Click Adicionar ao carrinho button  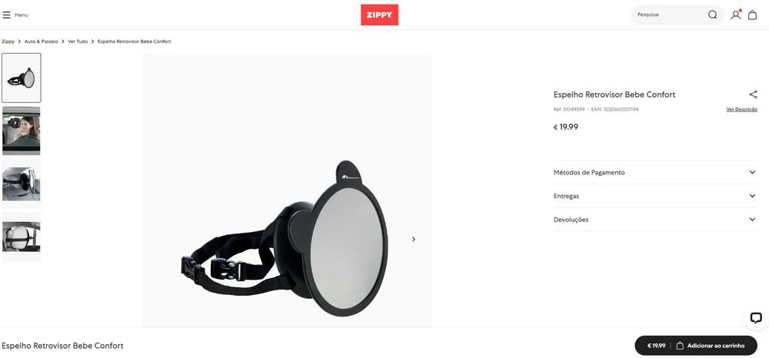(696, 345)
